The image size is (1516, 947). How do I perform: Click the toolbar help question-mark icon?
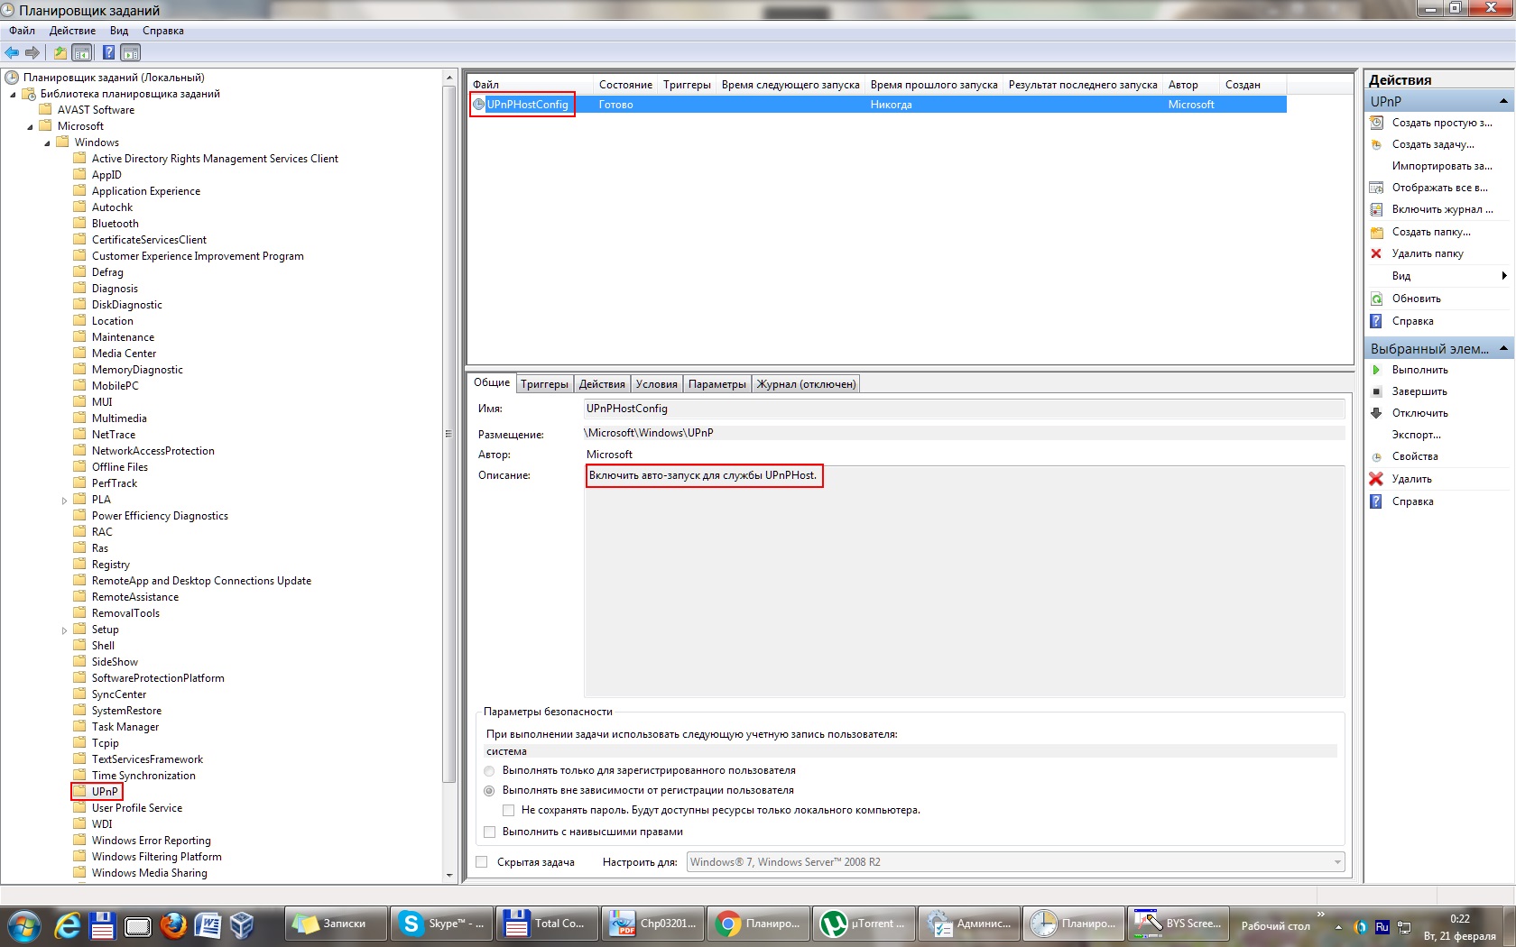pos(108,52)
